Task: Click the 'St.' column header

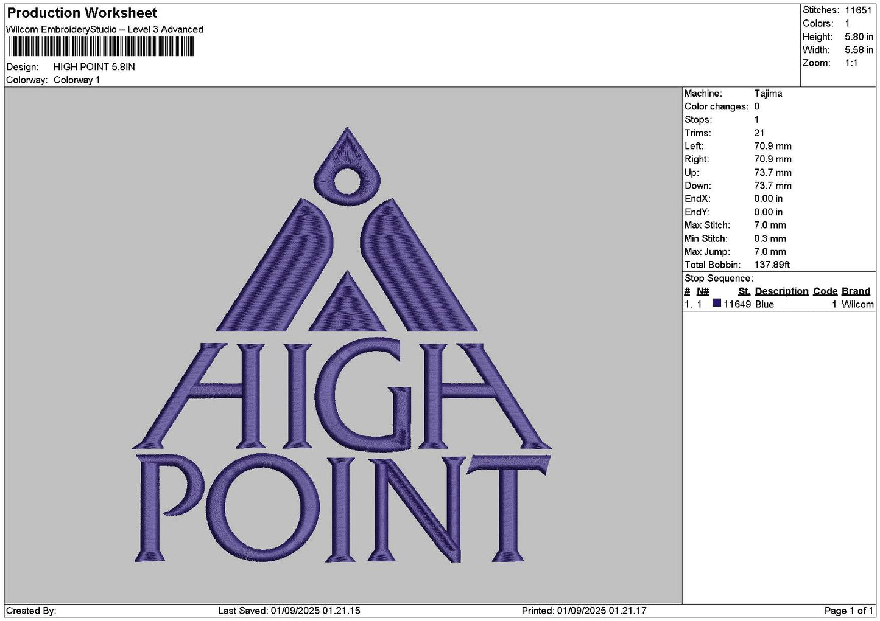Action: (744, 291)
